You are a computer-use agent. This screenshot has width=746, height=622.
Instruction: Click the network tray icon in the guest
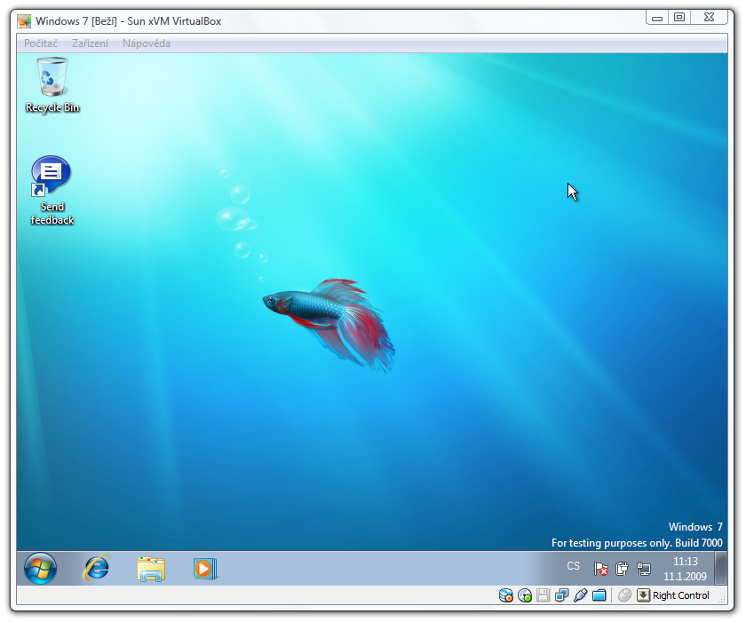[644, 568]
